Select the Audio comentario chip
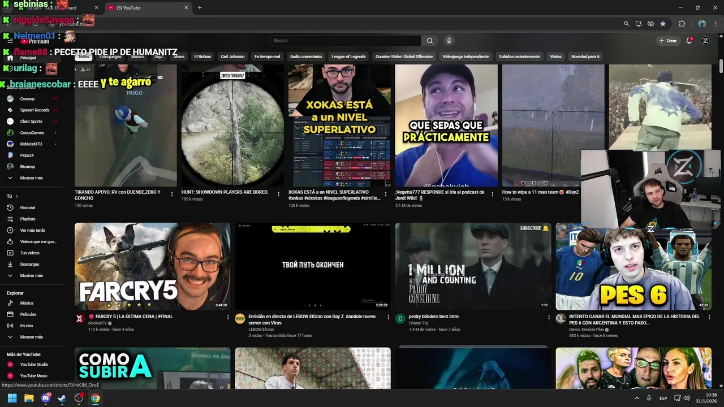Image resolution: width=724 pixels, height=407 pixels. (x=306, y=57)
